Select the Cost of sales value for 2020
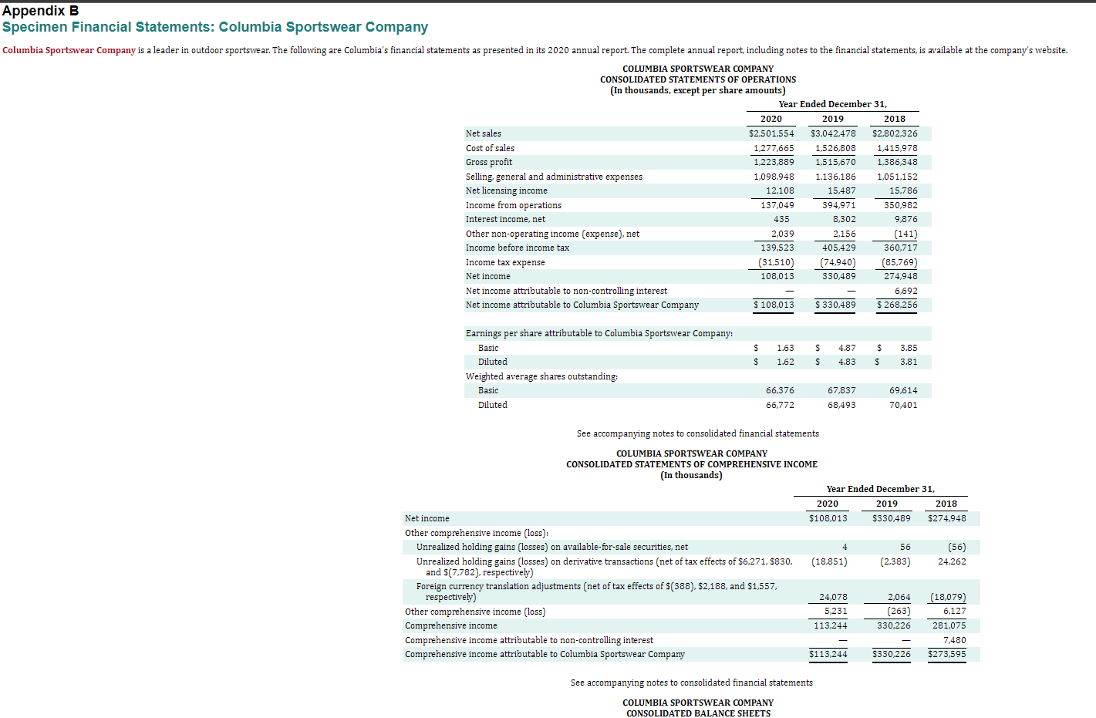The height and width of the screenshot is (718, 1096). click(x=774, y=148)
